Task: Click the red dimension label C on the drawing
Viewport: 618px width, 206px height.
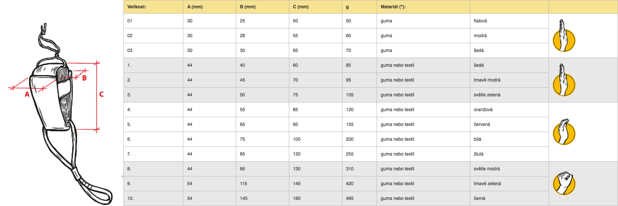Action: (x=101, y=94)
